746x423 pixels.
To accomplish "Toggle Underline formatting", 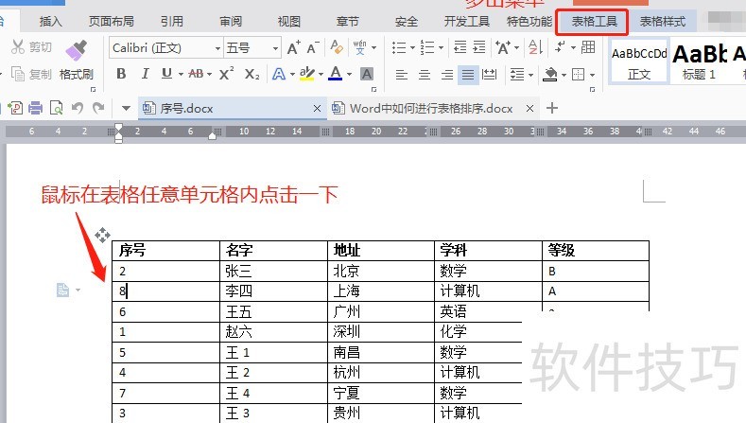I will coord(166,74).
